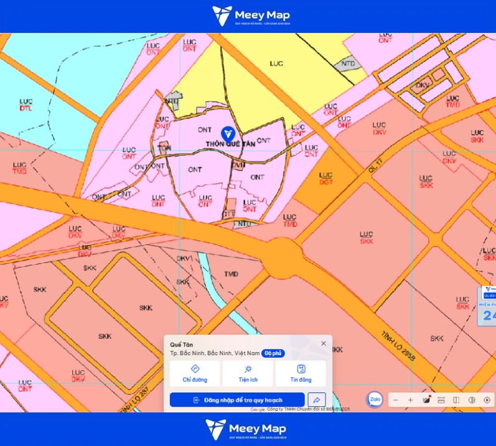
Task: Click the Meey Map logo in top banner
Action: (251, 16)
